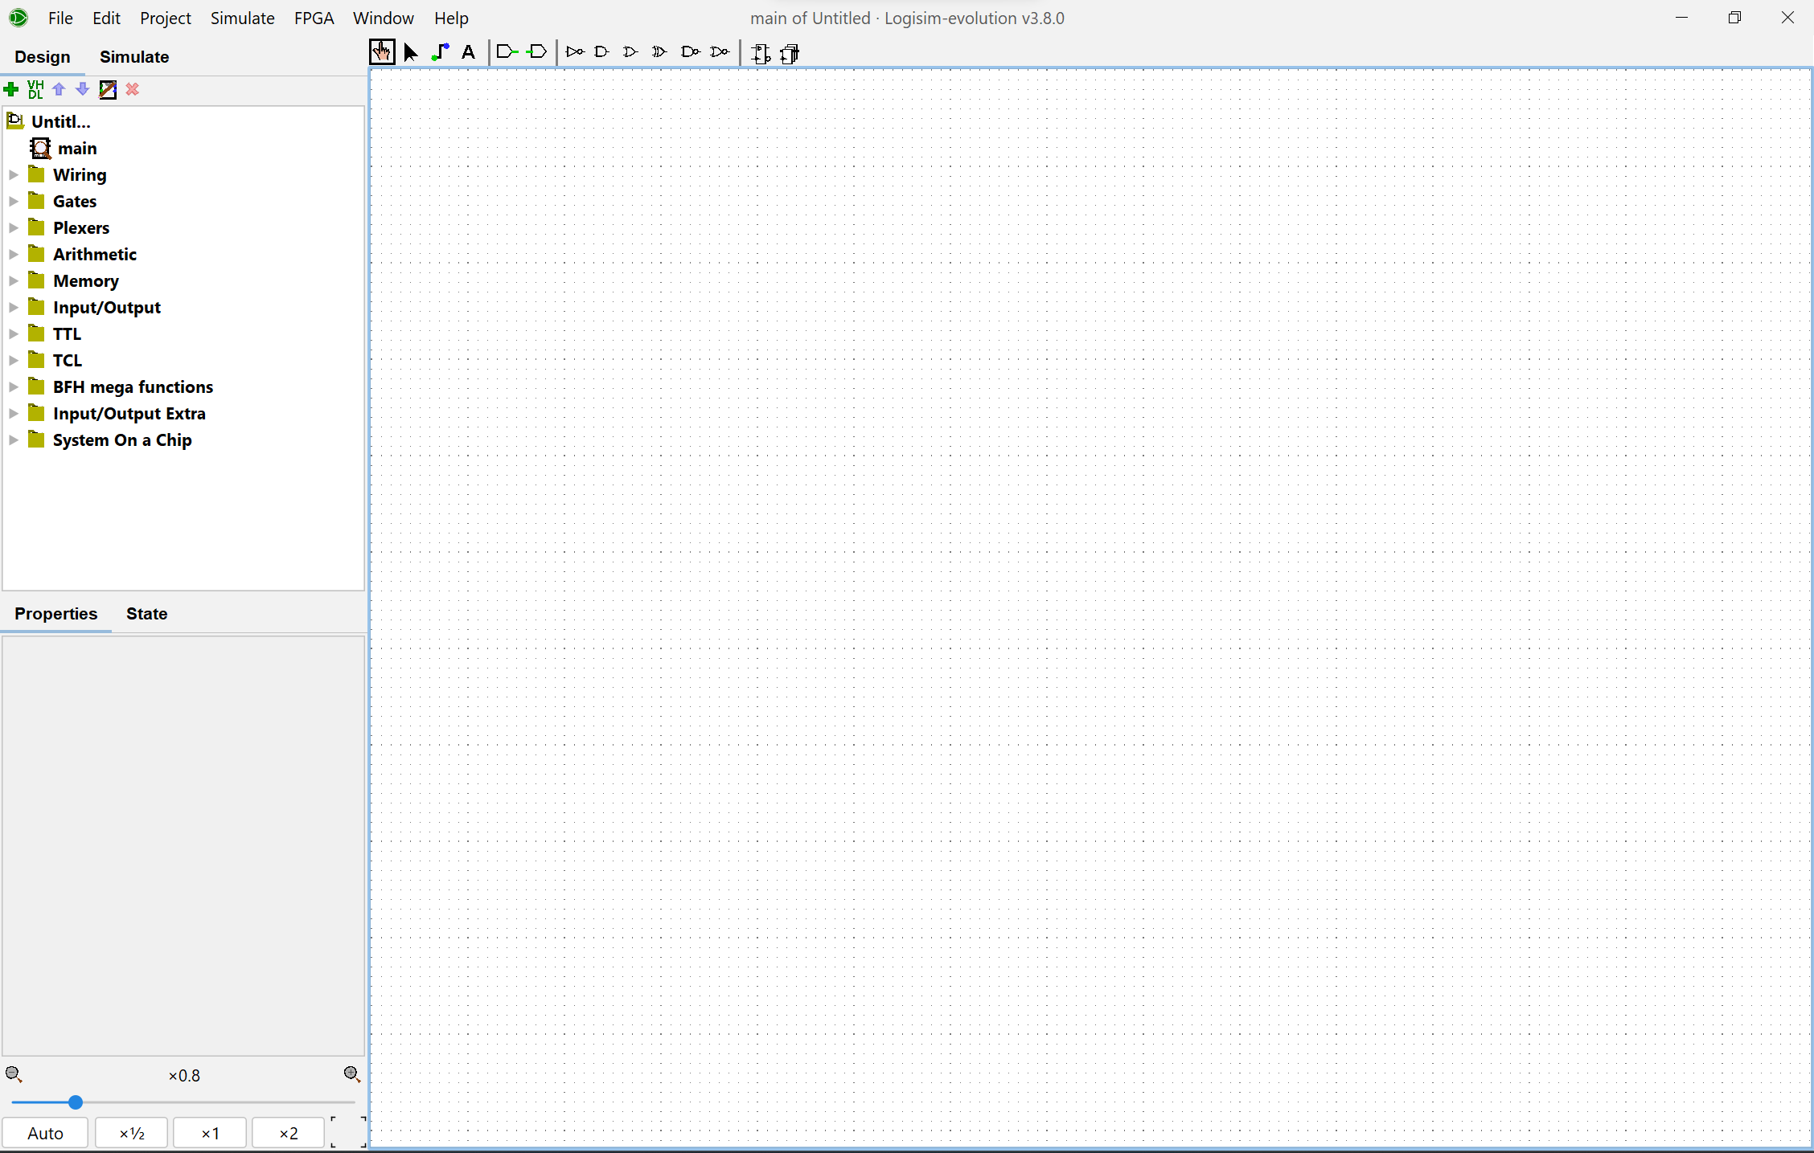Pick the Text tool (A)
1814x1153 pixels.
[469, 52]
